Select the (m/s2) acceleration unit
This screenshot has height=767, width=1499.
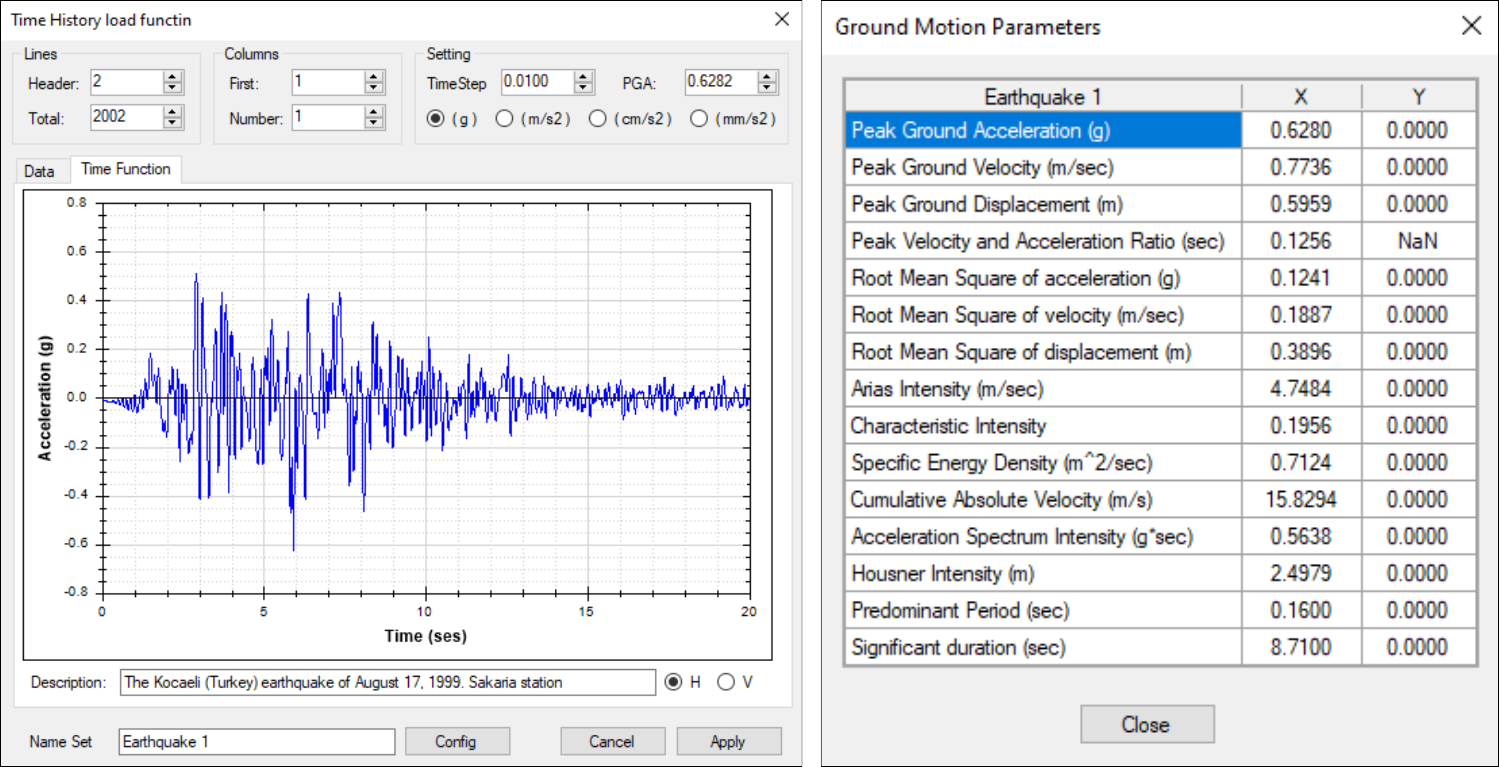505,119
